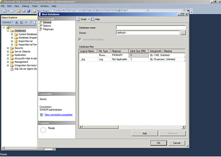The height and width of the screenshot is (157, 221).
Task: Click the Save All toolbar icon
Action: (29, 11)
